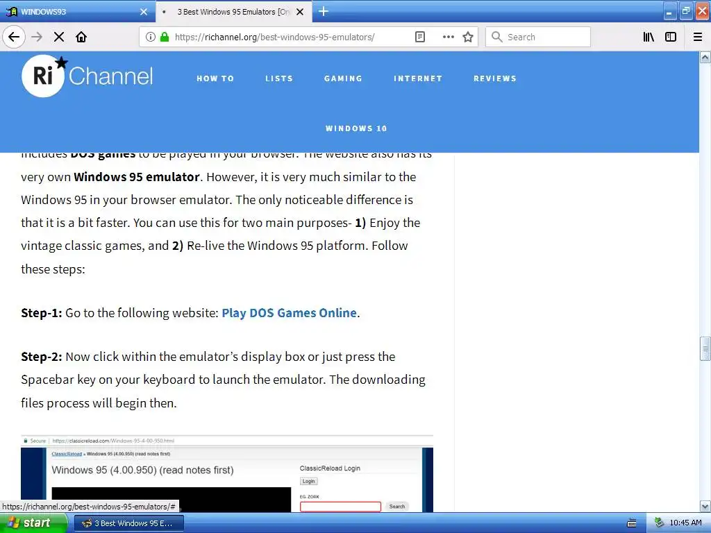Click the vertical scrollbar thumb
Screen dimensions: 711x533
tap(705, 348)
